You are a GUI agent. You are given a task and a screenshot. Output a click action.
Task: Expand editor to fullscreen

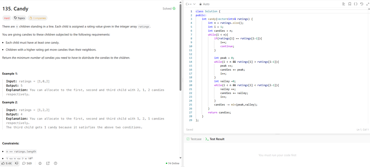(368, 4)
